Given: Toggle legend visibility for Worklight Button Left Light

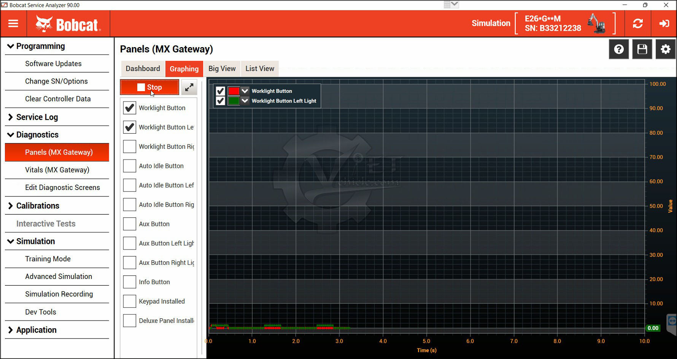Looking at the screenshot, I should pos(220,101).
